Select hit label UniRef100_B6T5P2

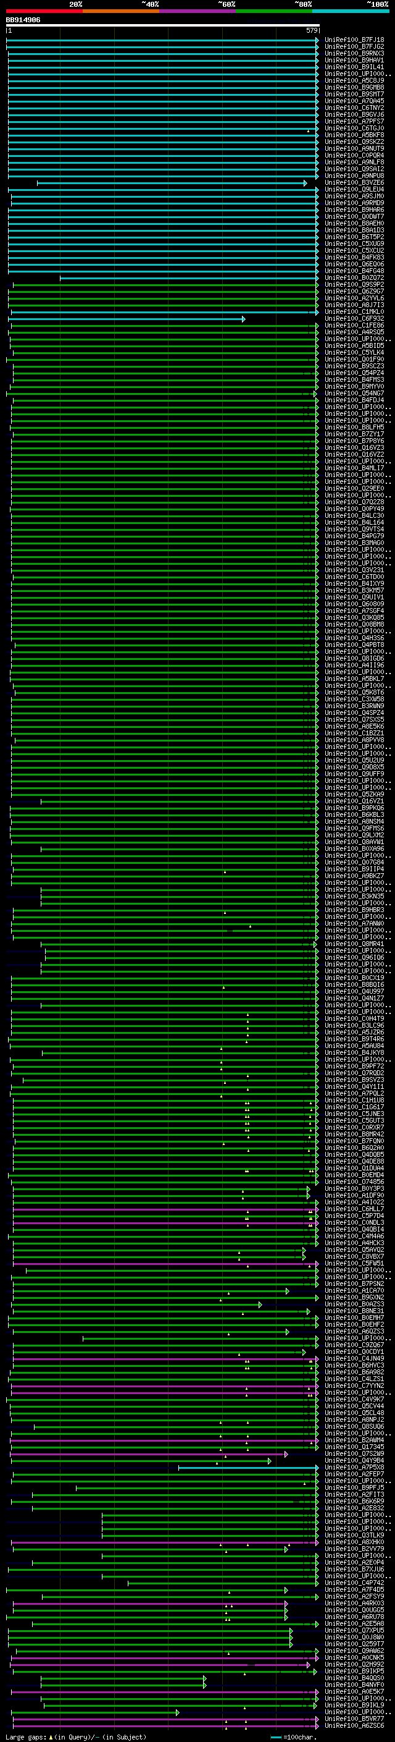(354, 237)
